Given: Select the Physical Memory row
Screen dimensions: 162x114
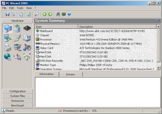Looking at the screenshot, I should click(96, 44).
